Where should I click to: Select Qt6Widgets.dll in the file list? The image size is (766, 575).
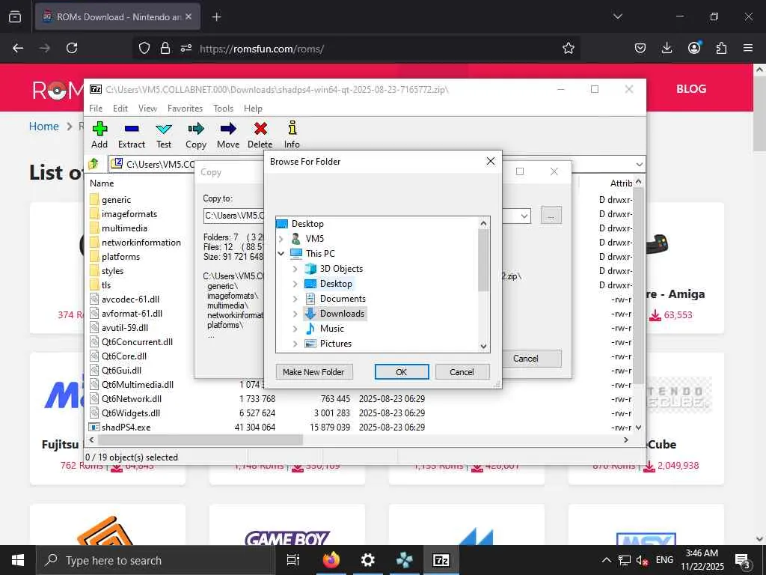click(131, 413)
